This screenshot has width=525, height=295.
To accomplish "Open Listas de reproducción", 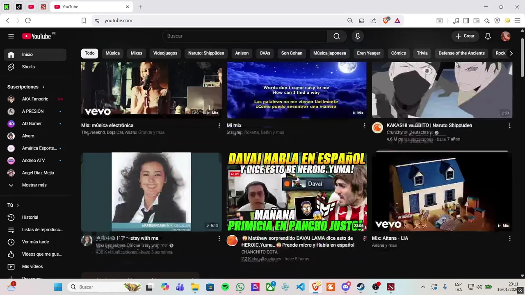I will pos(35,229).
